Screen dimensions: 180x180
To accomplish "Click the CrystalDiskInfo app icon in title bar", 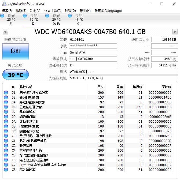I will tap(4, 4).
